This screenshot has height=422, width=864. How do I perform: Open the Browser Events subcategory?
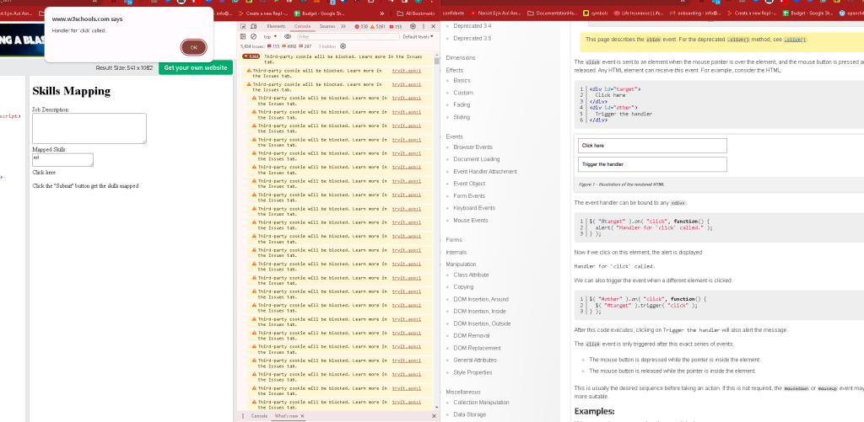472,147
